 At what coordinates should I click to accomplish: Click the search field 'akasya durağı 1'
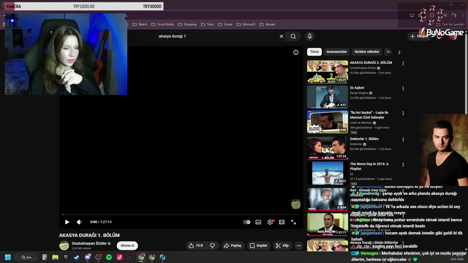tap(218, 36)
